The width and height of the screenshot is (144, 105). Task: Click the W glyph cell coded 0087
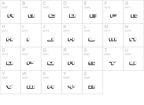point(31,82)
